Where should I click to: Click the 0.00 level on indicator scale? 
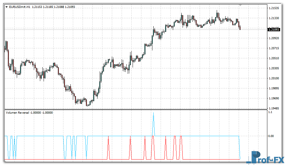click(x=271, y=136)
